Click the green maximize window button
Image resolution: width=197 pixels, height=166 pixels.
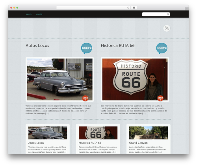pos(17,7)
